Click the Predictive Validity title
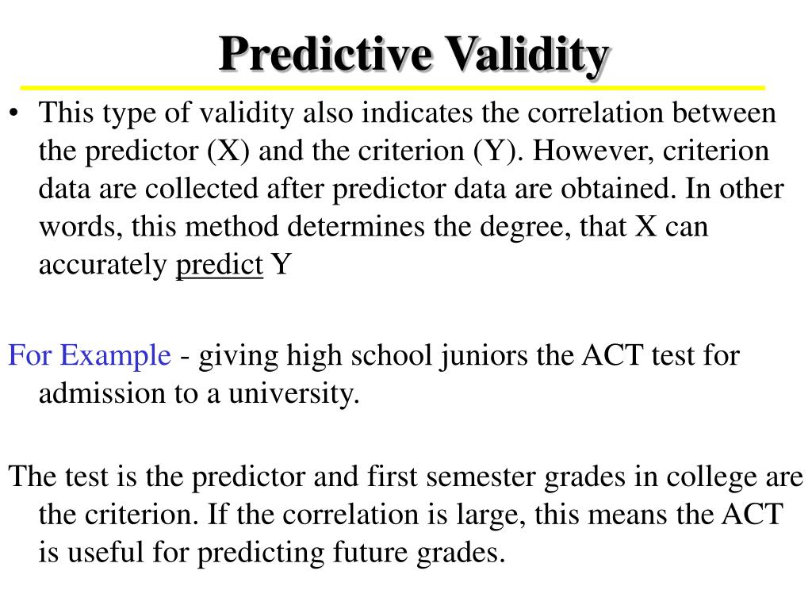The height and width of the screenshot is (609, 812). click(414, 56)
